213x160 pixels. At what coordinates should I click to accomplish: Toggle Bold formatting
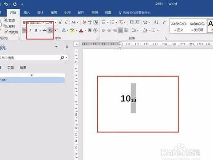click(x=24, y=30)
